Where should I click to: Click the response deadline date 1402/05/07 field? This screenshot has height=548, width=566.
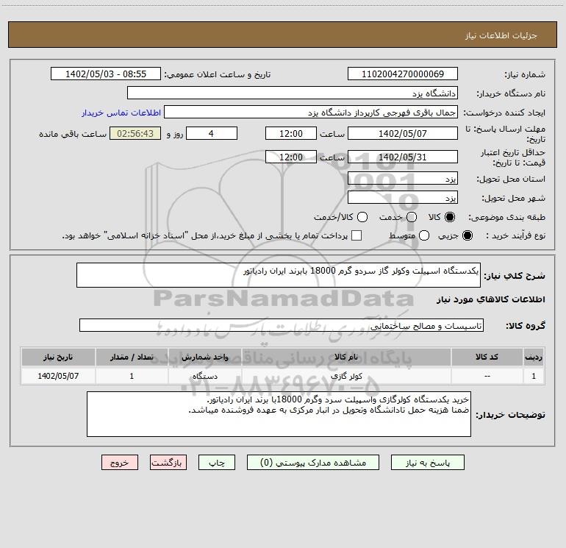tap(403, 133)
